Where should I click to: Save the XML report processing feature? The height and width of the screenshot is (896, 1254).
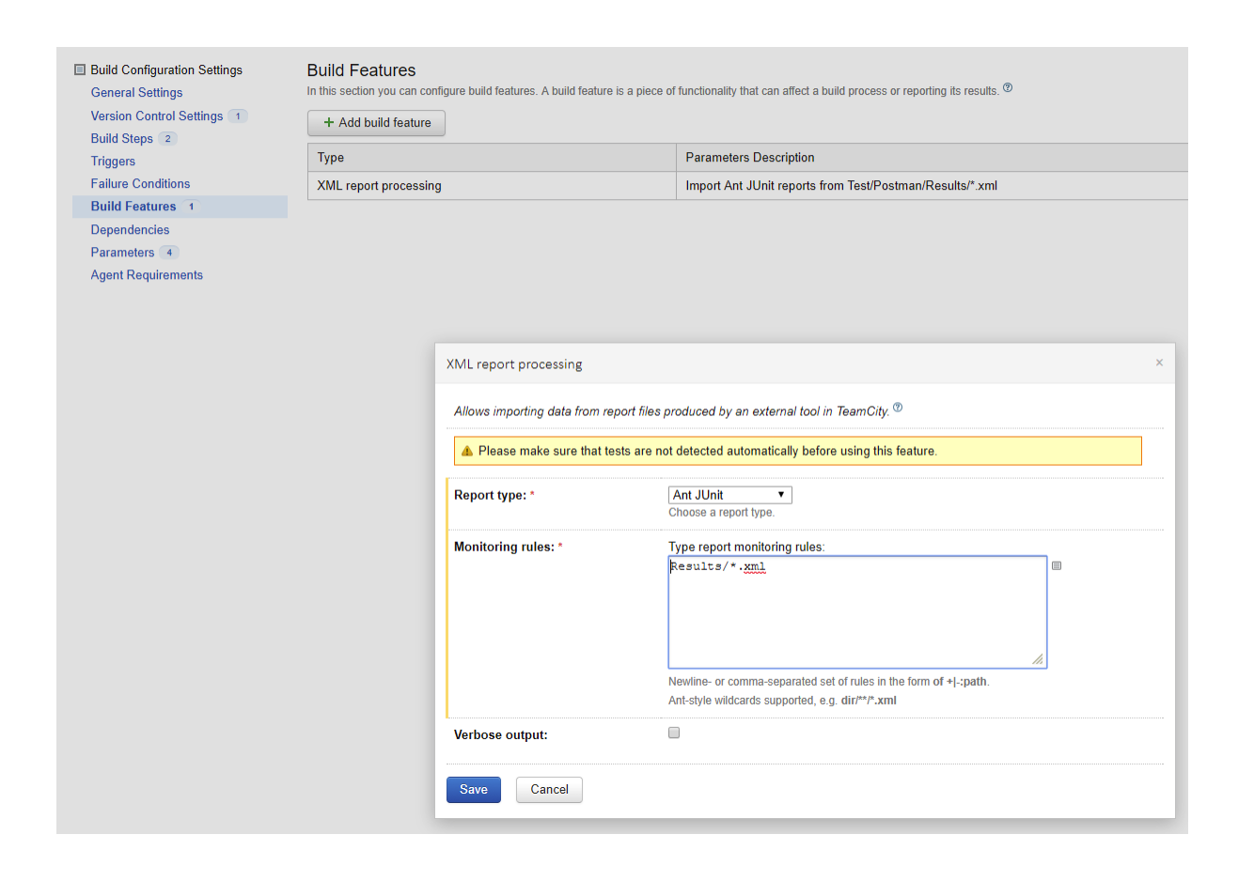point(474,790)
